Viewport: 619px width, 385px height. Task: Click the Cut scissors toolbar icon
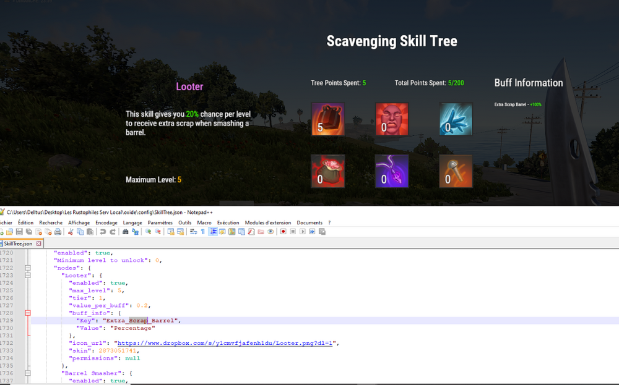(x=71, y=232)
